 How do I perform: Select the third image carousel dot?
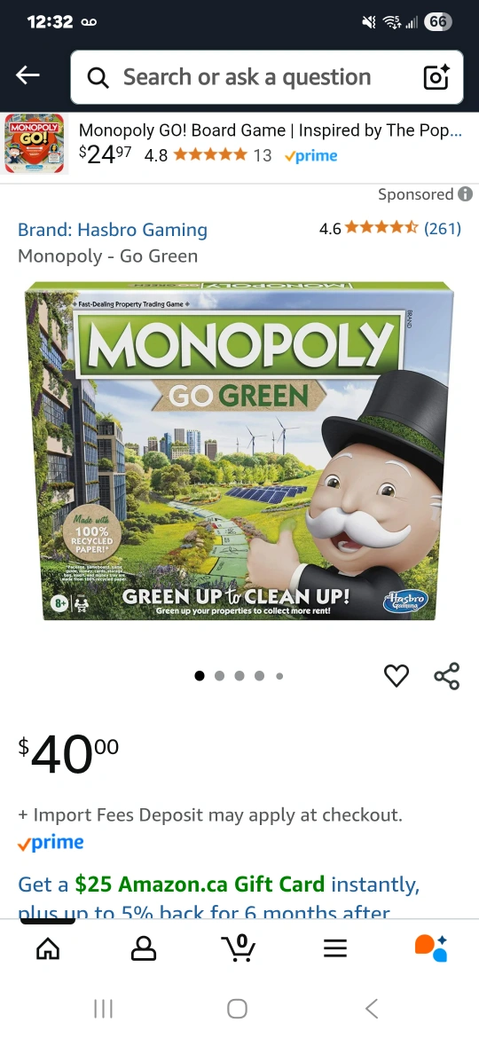[239, 676]
